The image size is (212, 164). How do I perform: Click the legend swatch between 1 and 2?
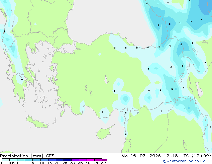tap(21, 160)
